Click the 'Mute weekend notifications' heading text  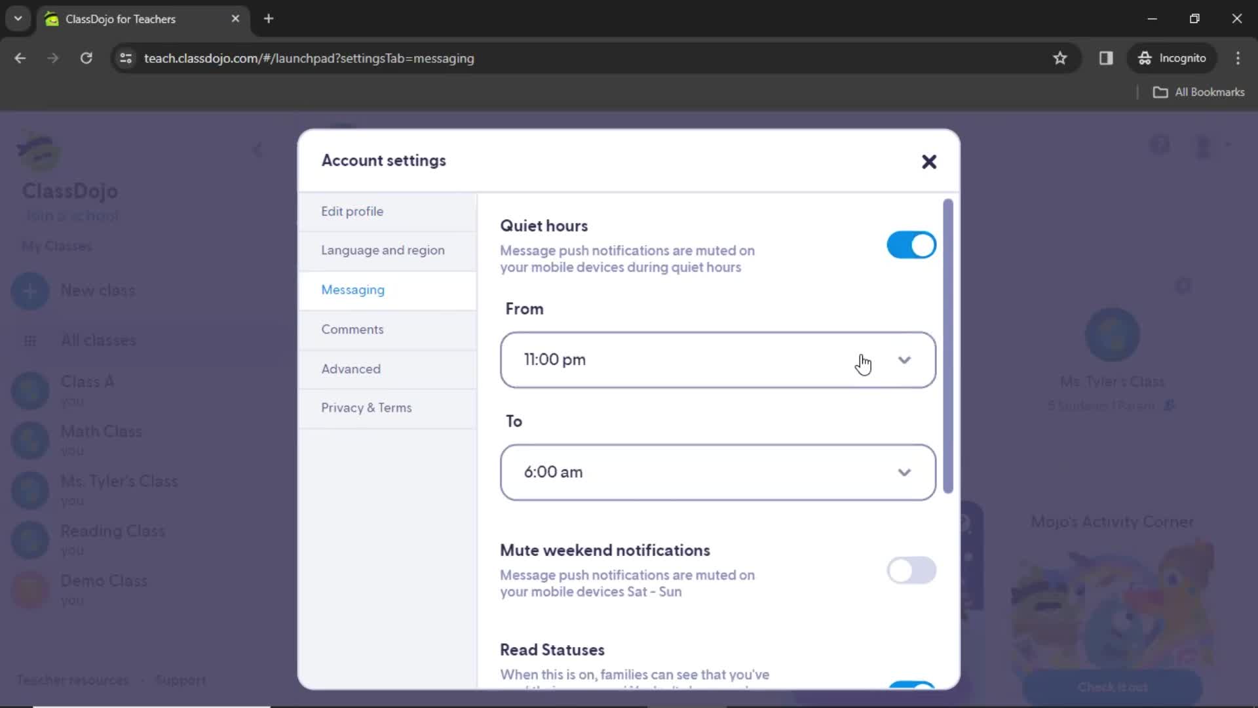[605, 551]
